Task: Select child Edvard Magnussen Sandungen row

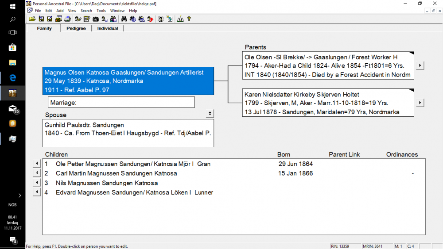Action: click(x=234, y=192)
